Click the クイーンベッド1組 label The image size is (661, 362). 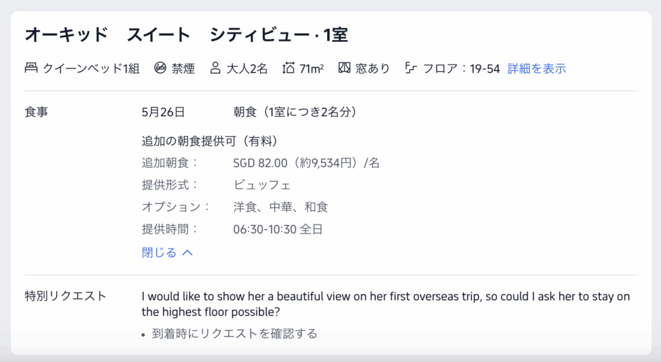tap(91, 68)
